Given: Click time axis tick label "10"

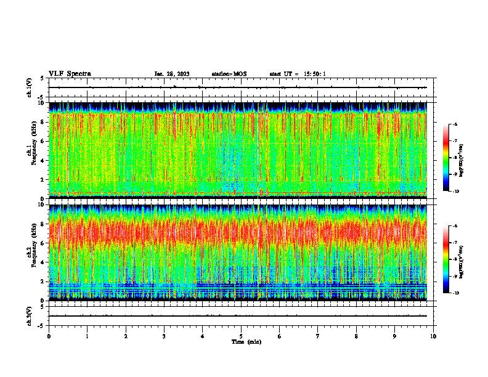Looking at the screenshot, I should (x=433, y=336).
